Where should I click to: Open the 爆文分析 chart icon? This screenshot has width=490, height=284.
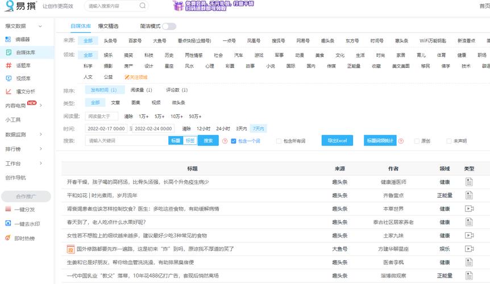point(9,91)
